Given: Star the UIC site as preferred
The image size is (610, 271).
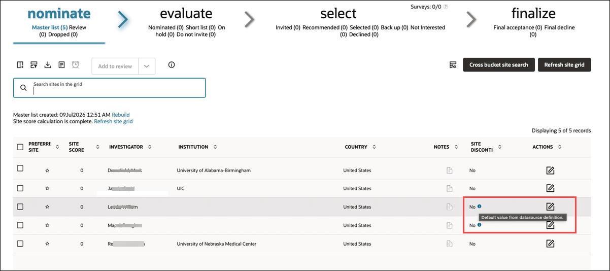Looking at the screenshot, I should (47, 188).
